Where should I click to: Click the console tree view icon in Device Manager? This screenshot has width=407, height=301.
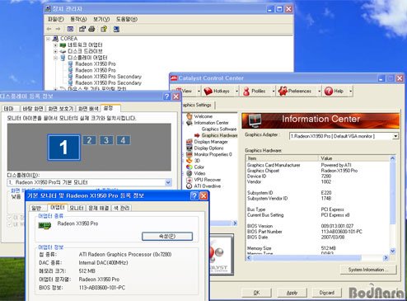pyautogui.click(x=70, y=29)
